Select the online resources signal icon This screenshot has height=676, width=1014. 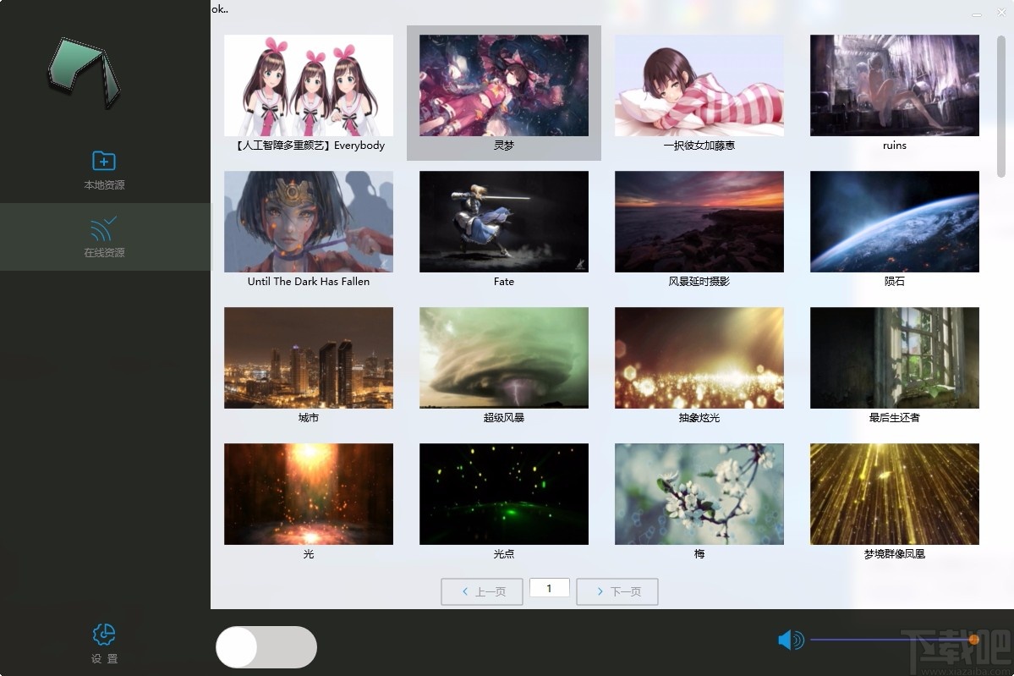pos(103,228)
